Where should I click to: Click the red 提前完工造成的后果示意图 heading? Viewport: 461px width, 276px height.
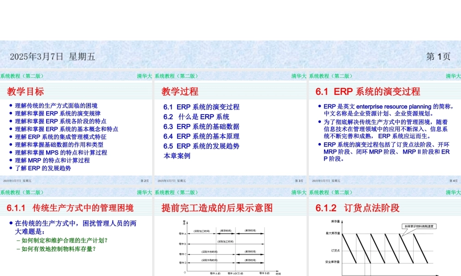pos(217,208)
